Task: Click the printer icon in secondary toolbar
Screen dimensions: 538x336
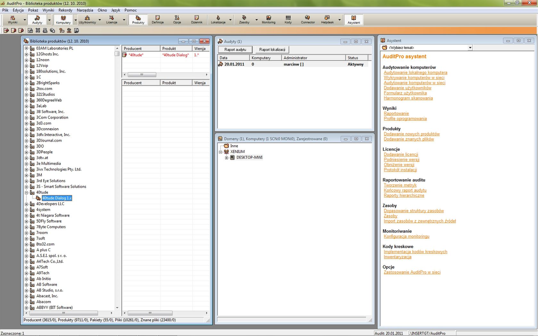Action: [x=45, y=30]
